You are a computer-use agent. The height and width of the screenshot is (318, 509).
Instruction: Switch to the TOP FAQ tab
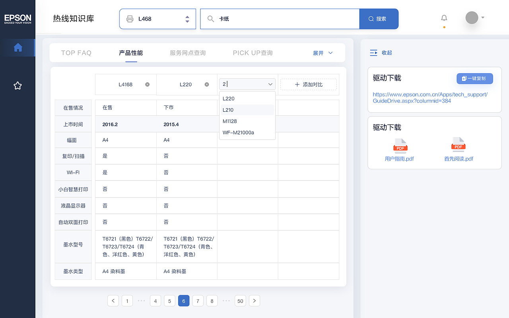tap(76, 52)
